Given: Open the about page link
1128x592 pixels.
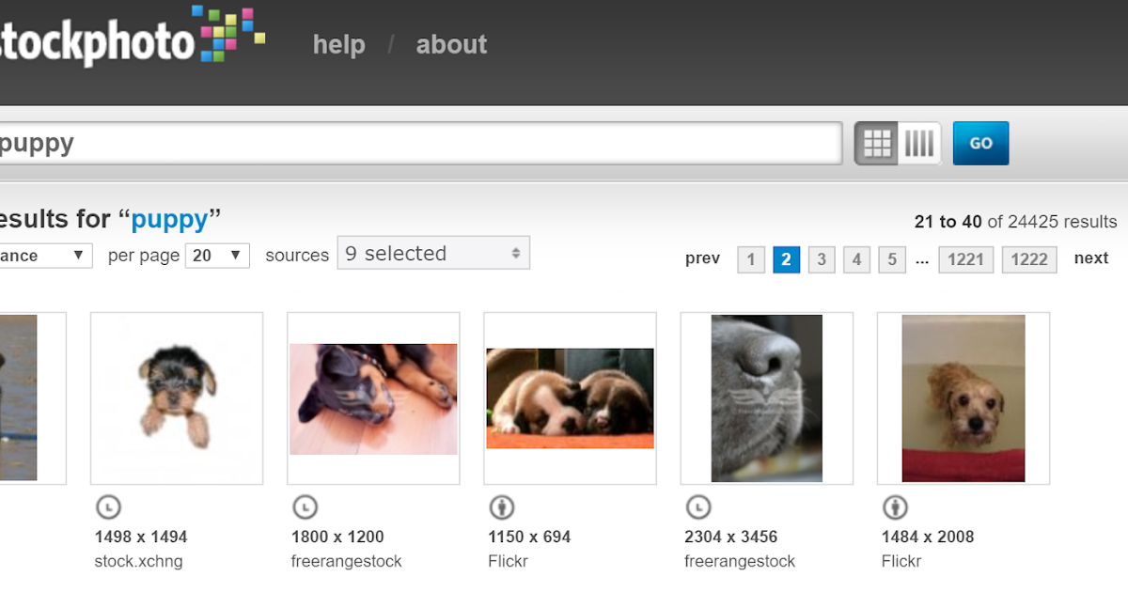Looking at the screenshot, I should tap(451, 44).
